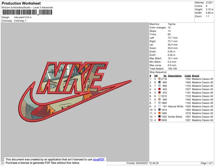Click the Left value '73.7 mm'
Screen dimensions: 215x166
pyautogui.click(x=172, y=38)
